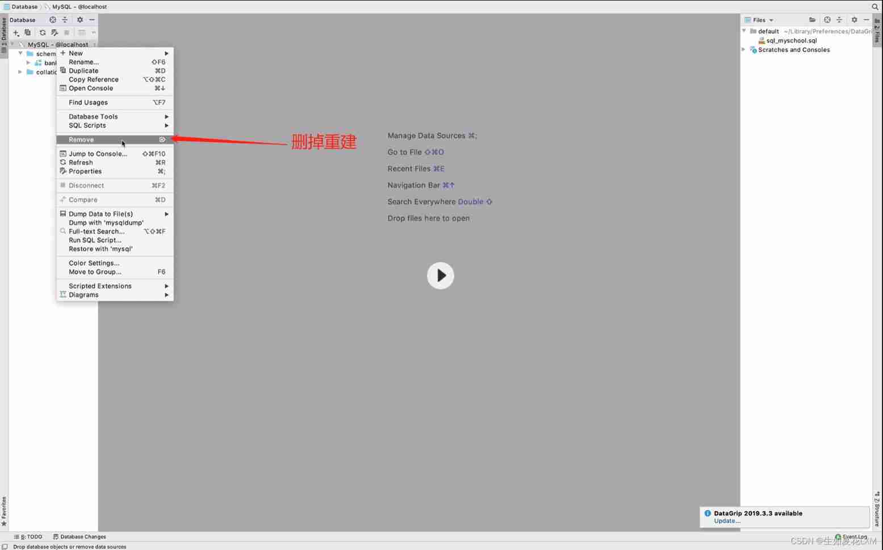
Task: Expand the collations folder node
Action: [20, 72]
